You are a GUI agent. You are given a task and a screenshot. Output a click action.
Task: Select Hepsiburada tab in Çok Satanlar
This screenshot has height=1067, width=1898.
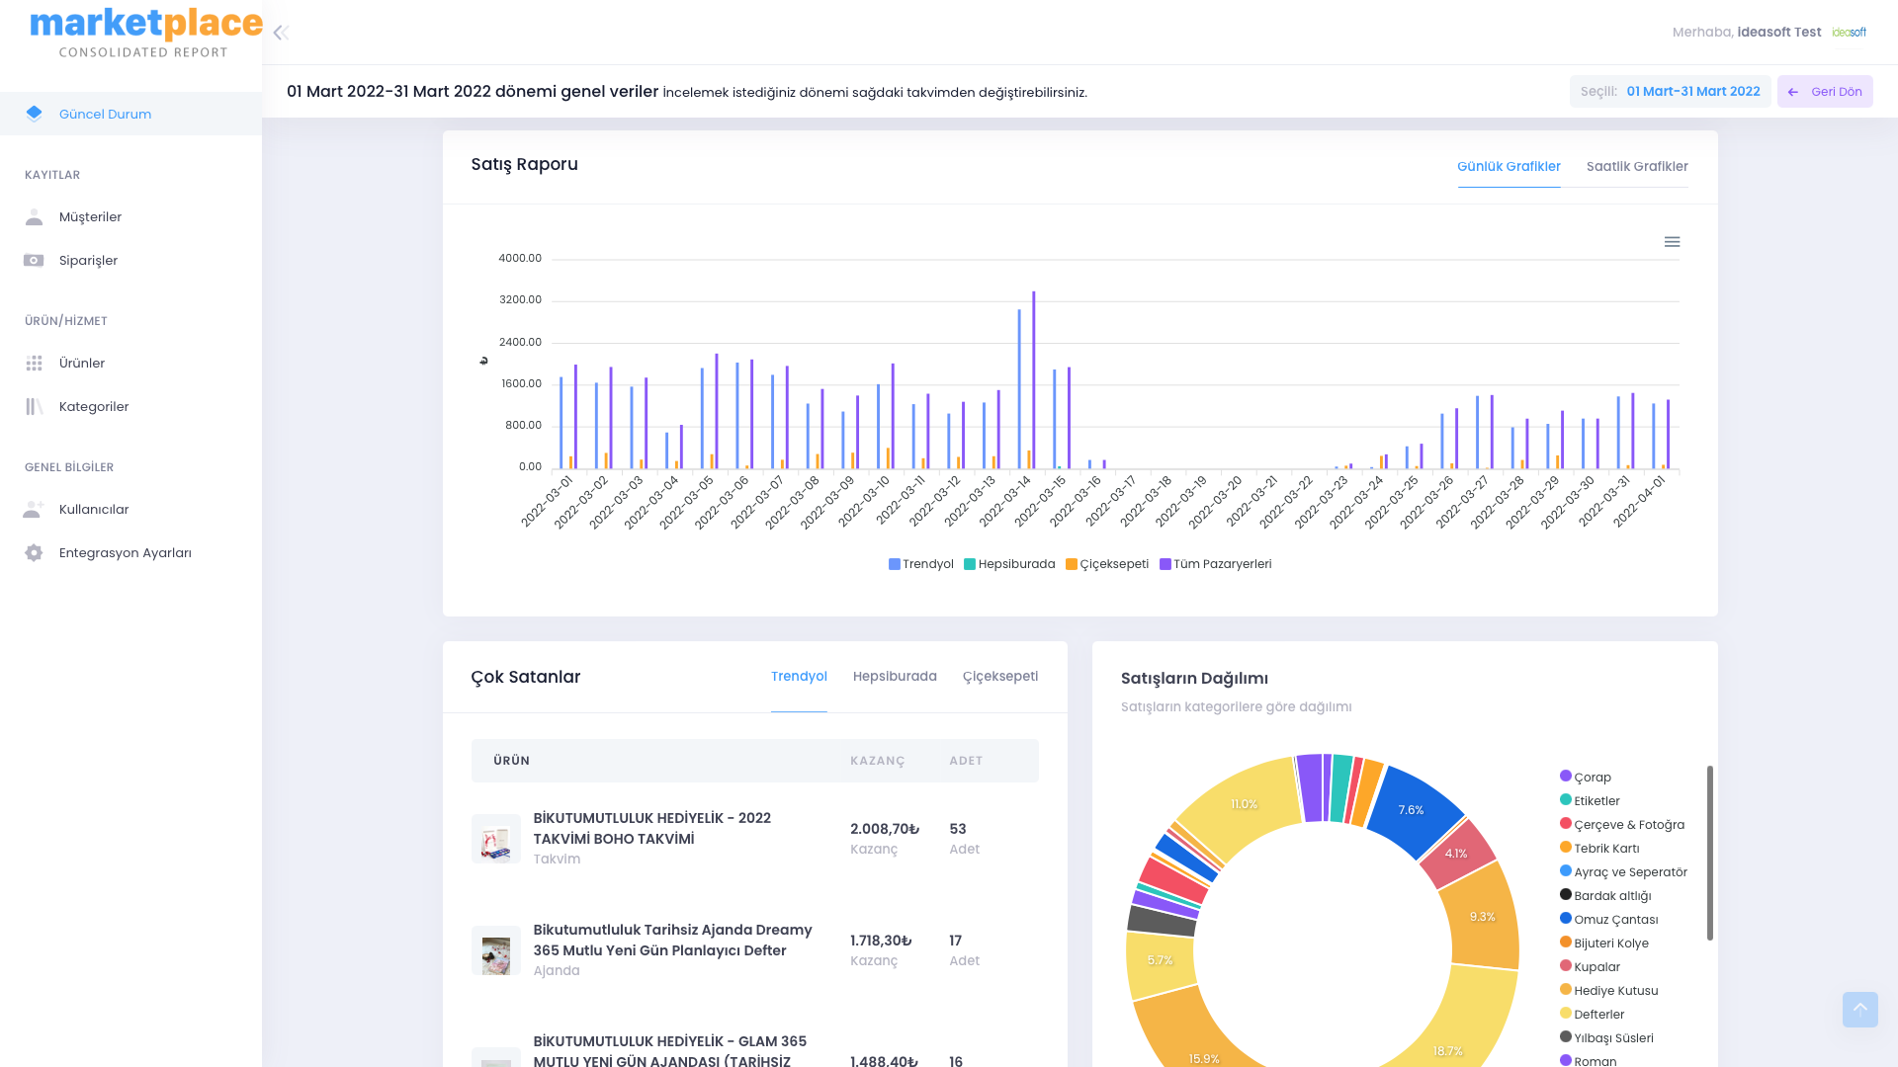coord(895,676)
